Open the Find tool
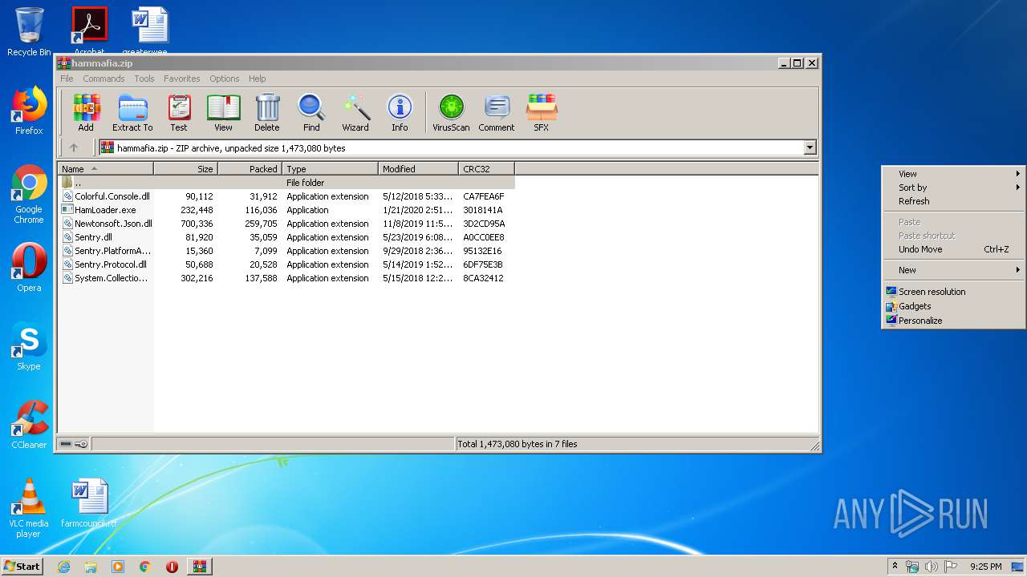This screenshot has height=577, width=1027. click(x=311, y=113)
